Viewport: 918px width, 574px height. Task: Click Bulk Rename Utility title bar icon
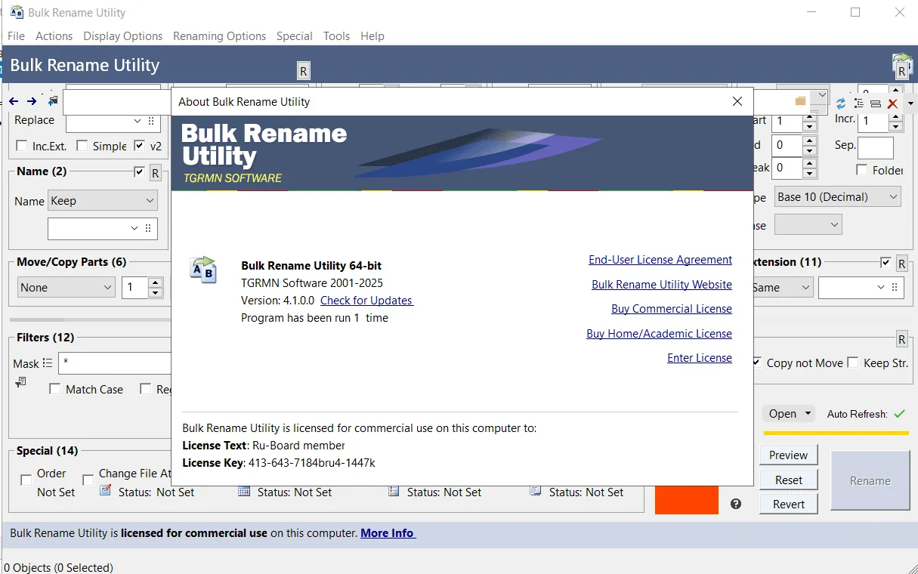(16, 12)
